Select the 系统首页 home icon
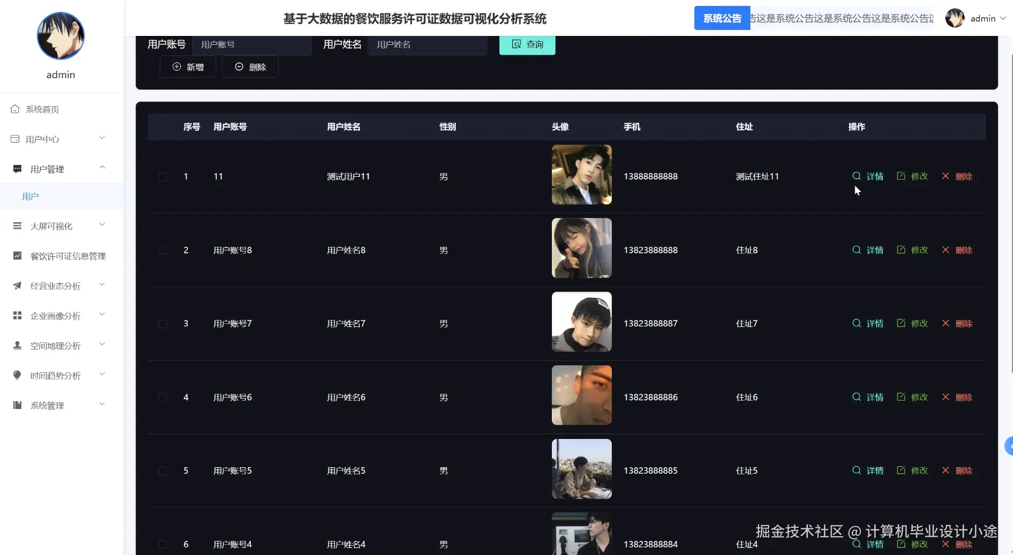Screen dimensions: 1013x555 (x=16, y=109)
